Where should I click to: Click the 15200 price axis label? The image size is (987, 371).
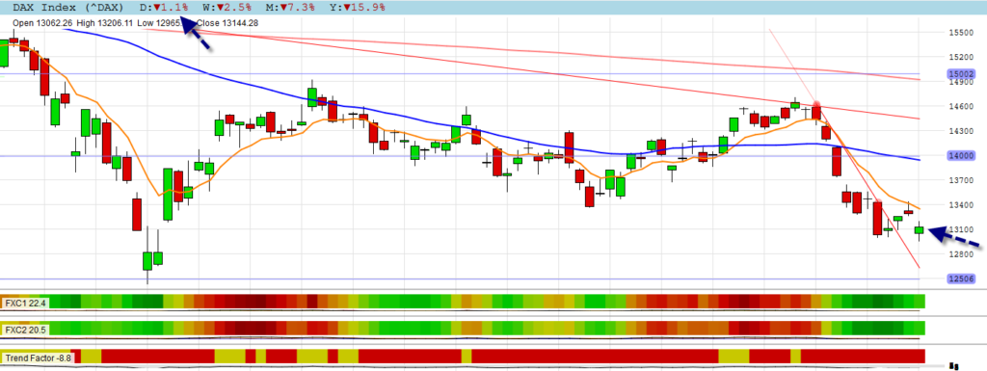[961, 57]
